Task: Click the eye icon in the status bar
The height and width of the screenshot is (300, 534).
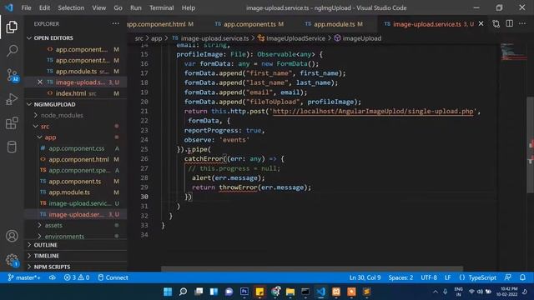Action: (52, 277)
